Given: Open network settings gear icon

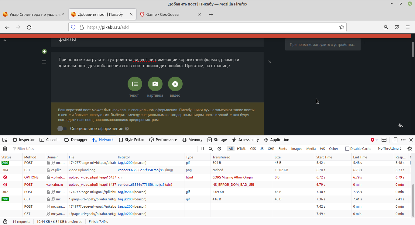Looking at the screenshot, I should click(x=410, y=149).
